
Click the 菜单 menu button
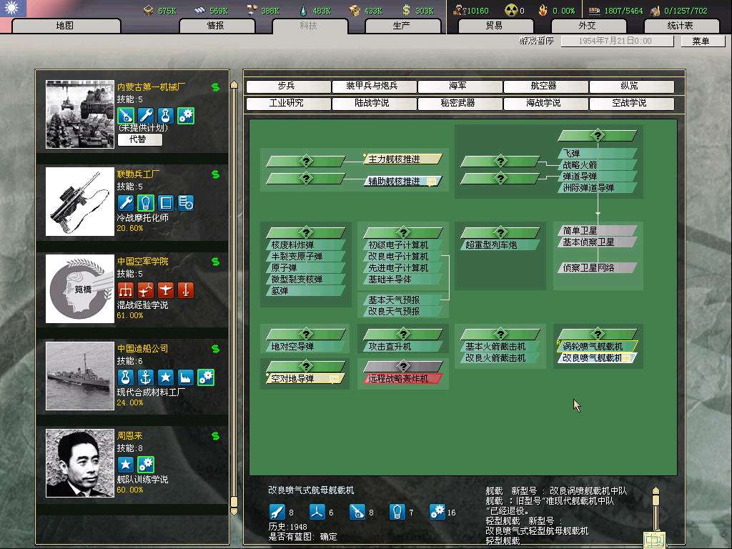tap(703, 41)
